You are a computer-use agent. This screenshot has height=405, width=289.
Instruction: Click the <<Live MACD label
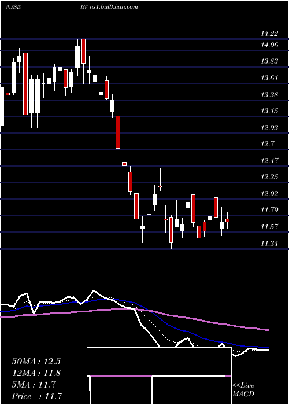[243, 390]
